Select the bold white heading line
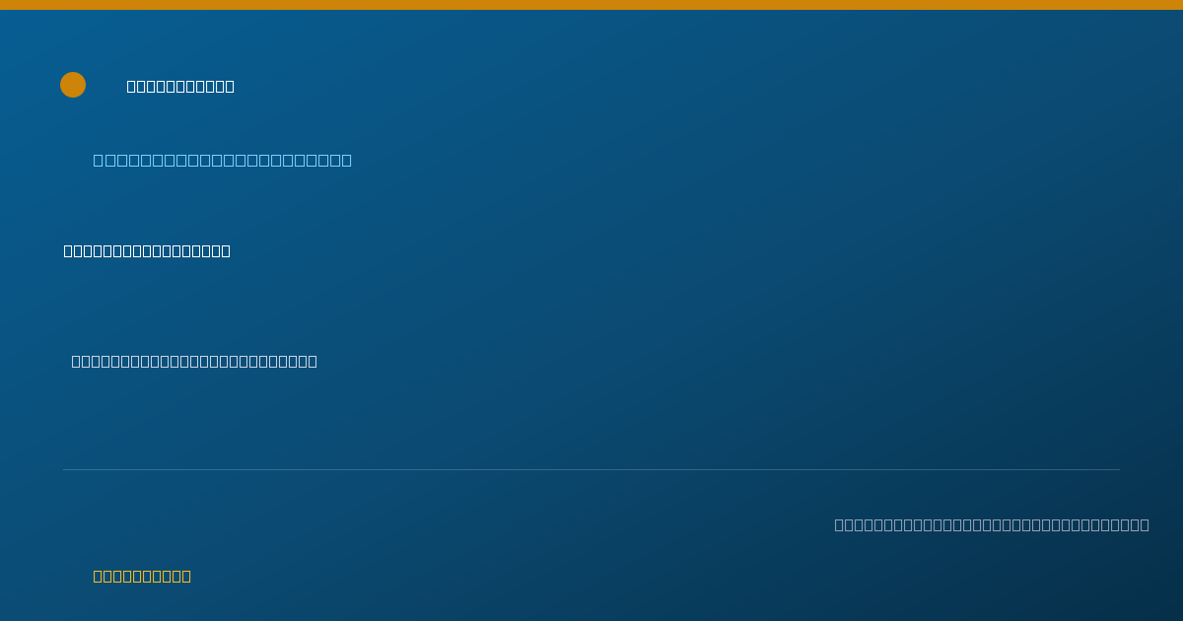The image size is (1183, 621). coord(147,250)
